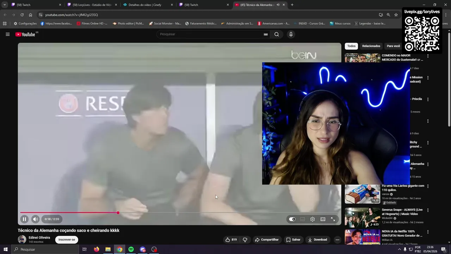This screenshot has height=254, width=451.
Task: Open NOVA IA da Netflix video title
Action: pyautogui.click(x=402, y=234)
